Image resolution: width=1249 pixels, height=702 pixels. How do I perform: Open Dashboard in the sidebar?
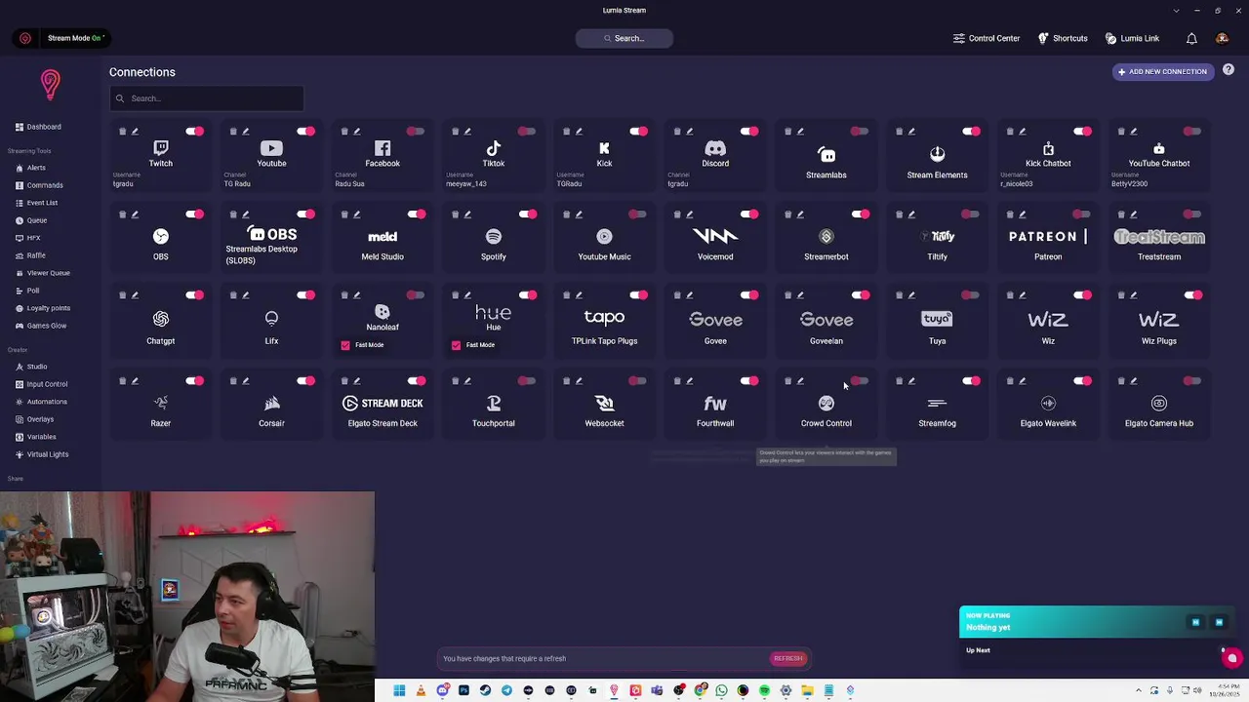(x=39, y=127)
